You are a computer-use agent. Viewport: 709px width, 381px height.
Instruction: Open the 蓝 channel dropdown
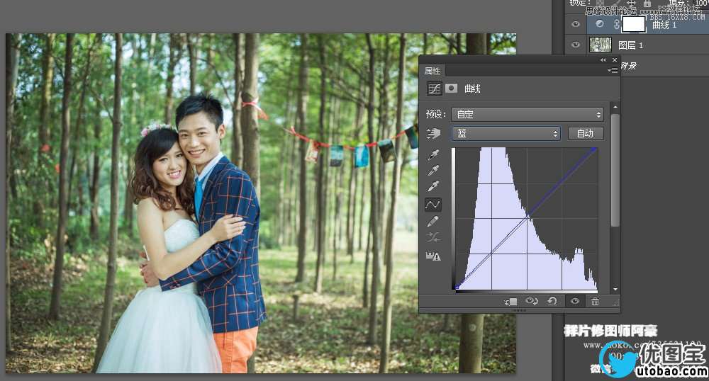click(x=506, y=133)
